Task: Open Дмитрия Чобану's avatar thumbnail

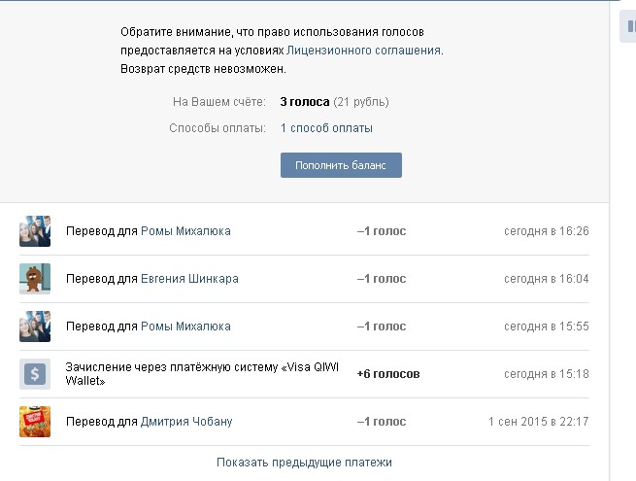Action: 35,422
